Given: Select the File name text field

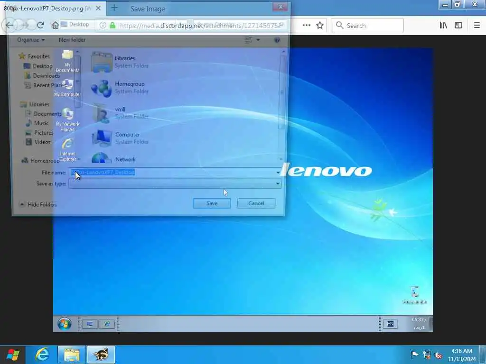Looking at the screenshot, I should [173, 173].
